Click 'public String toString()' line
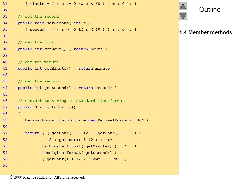The height and width of the screenshot is (181, 241). tap(46, 107)
